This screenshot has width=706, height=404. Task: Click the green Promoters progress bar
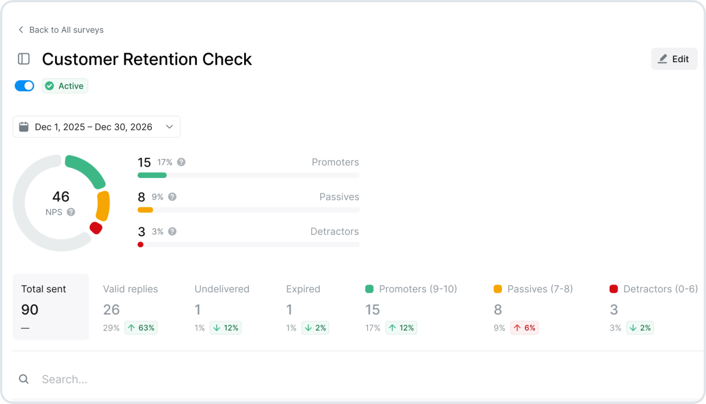(x=152, y=175)
